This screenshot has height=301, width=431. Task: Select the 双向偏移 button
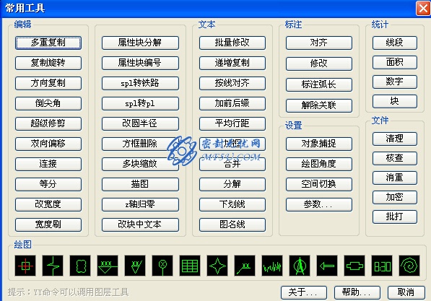[48, 144]
